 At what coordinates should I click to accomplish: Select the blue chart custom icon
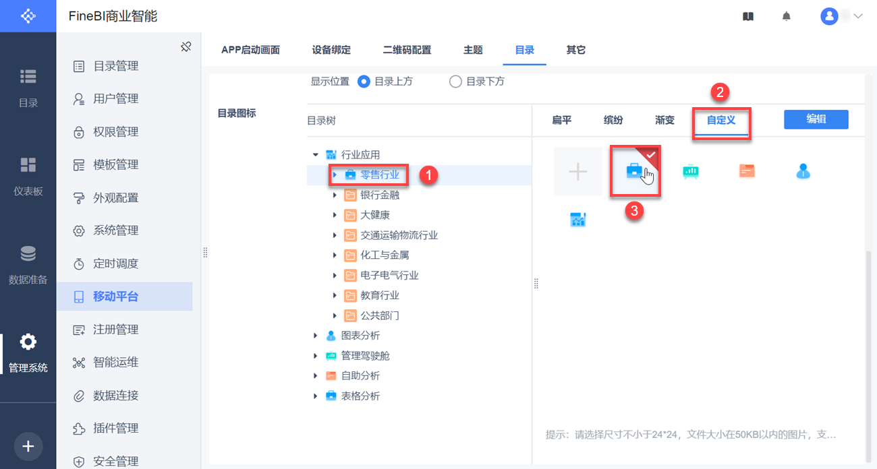(x=577, y=219)
